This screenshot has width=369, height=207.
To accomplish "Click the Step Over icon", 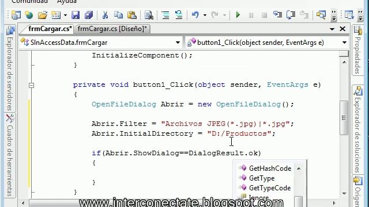I will [x=291, y=15].
